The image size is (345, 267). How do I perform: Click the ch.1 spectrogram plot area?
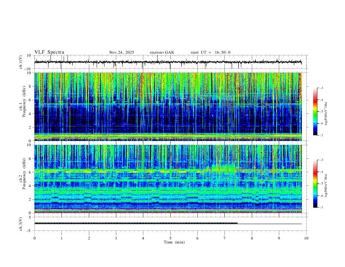(x=168, y=106)
